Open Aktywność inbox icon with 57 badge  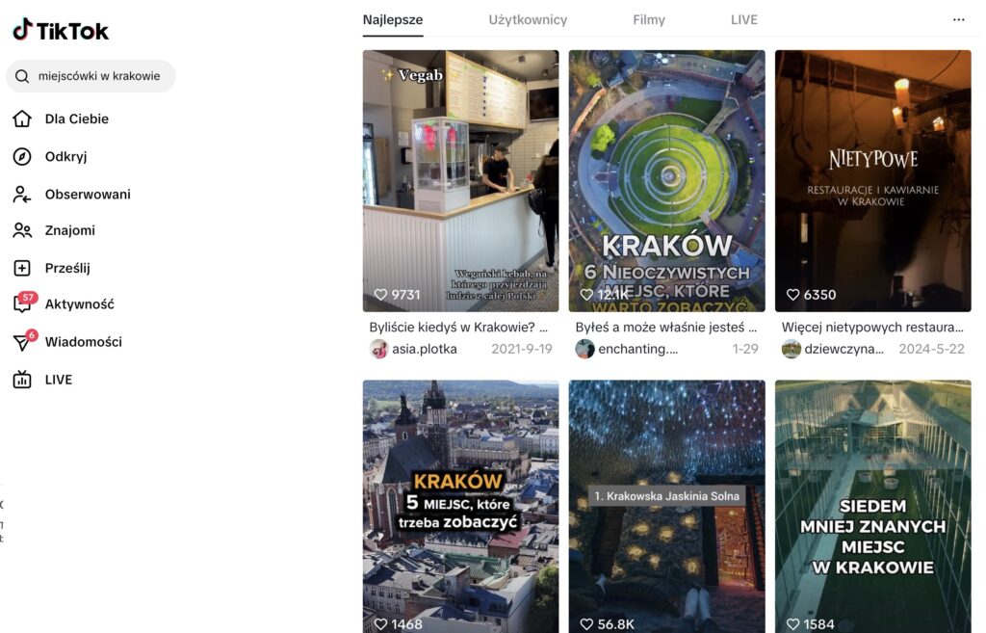(x=24, y=303)
